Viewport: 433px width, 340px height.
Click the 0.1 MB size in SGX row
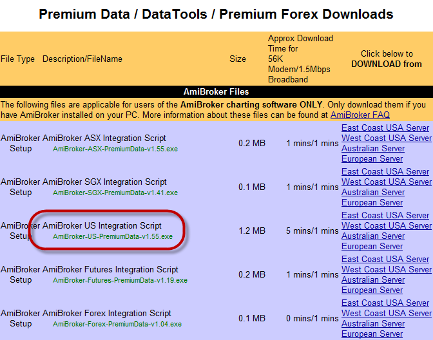coord(252,187)
